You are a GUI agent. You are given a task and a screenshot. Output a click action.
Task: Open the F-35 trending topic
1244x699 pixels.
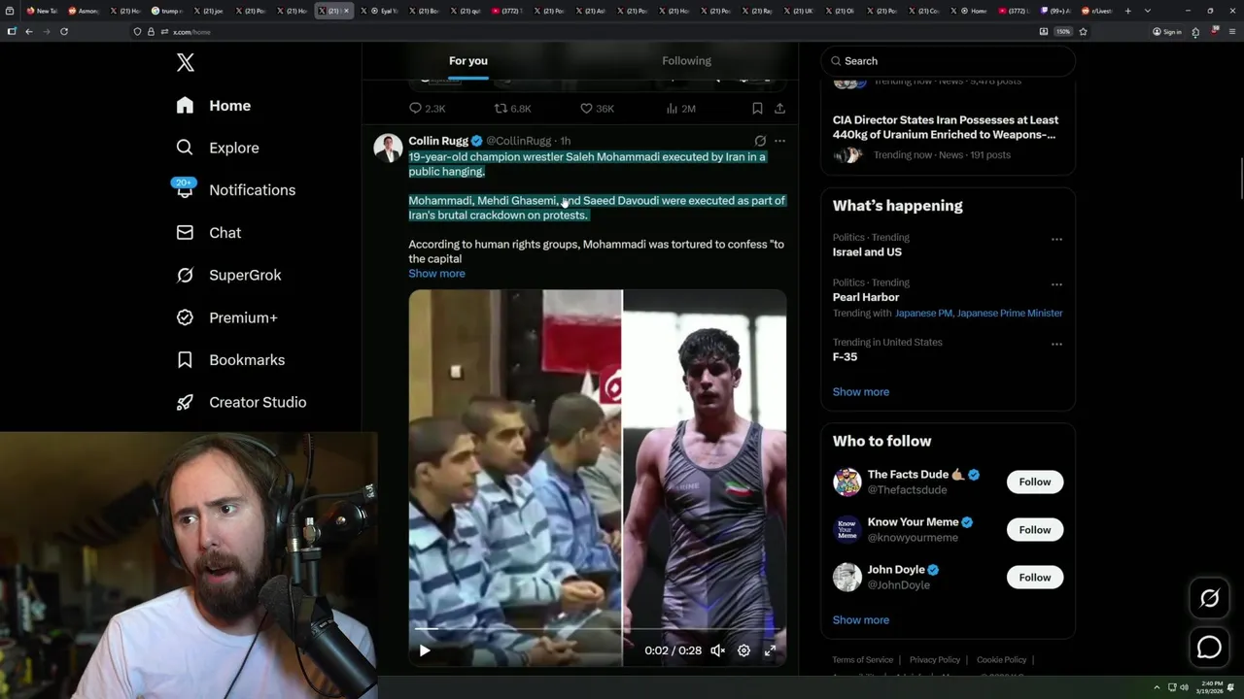[845, 357]
